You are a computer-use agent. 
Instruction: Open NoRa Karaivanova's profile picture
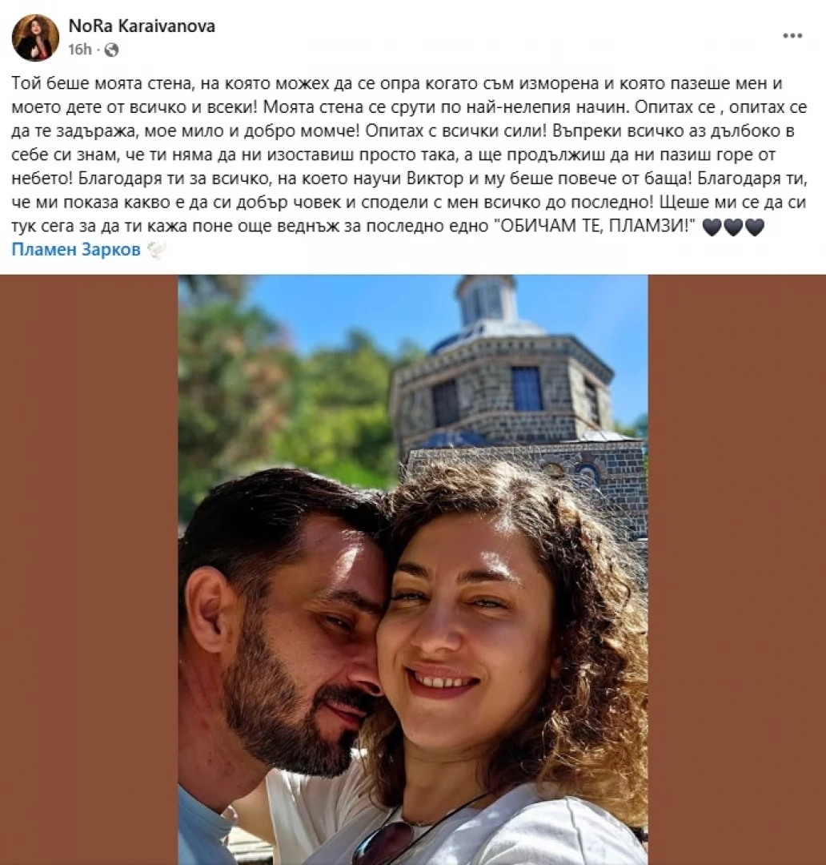tap(35, 38)
